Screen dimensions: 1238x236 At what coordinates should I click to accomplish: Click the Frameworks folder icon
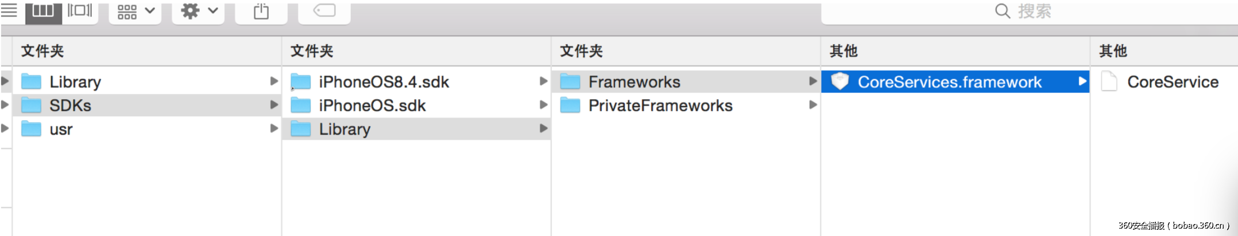[x=570, y=82]
